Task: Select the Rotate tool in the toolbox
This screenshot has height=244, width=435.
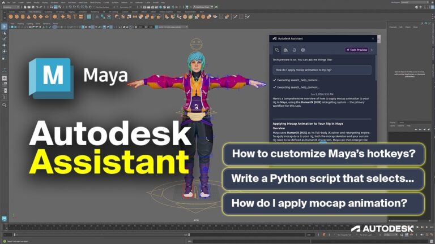Action: [x=4, y=51]
